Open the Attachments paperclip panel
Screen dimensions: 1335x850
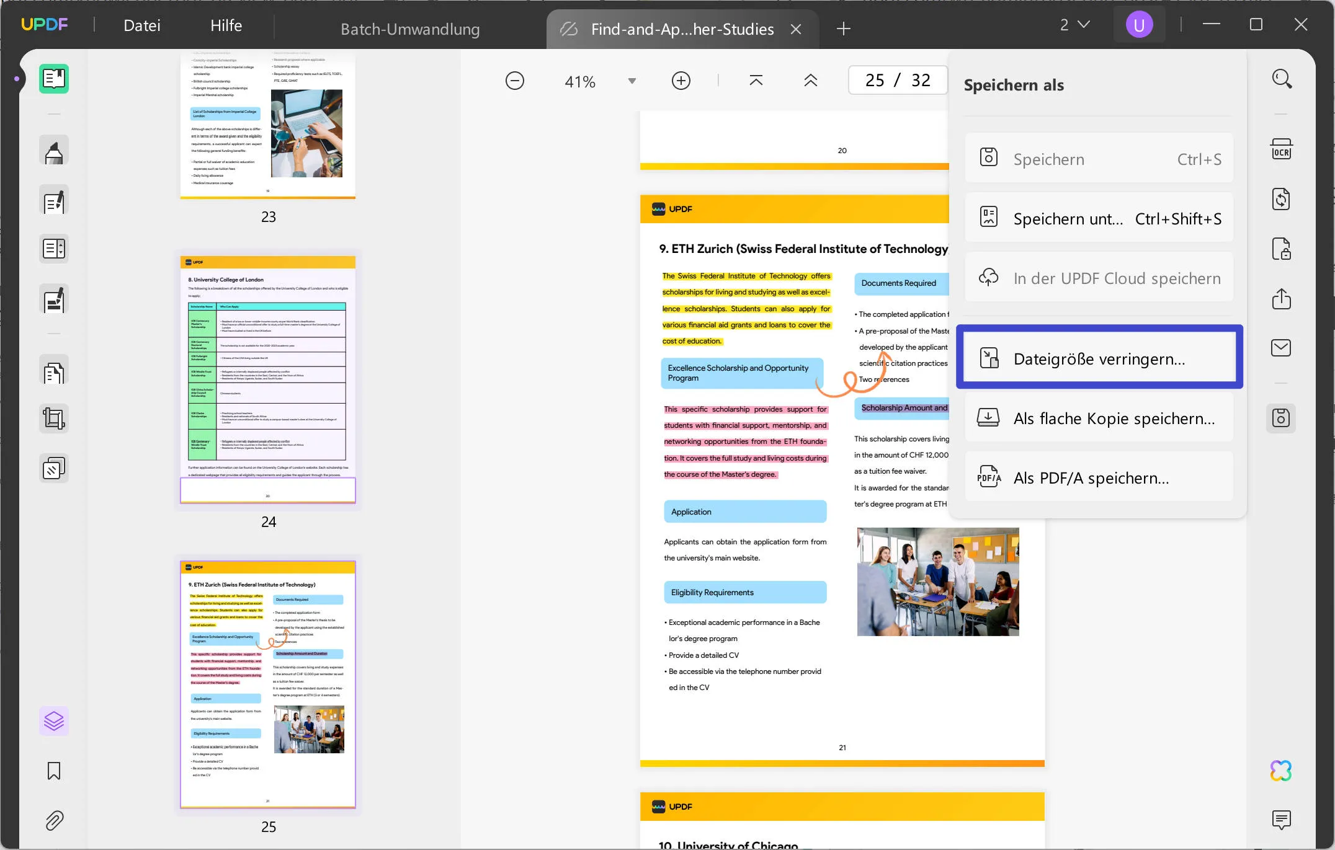pyautogui.click(x=54, y=820)
